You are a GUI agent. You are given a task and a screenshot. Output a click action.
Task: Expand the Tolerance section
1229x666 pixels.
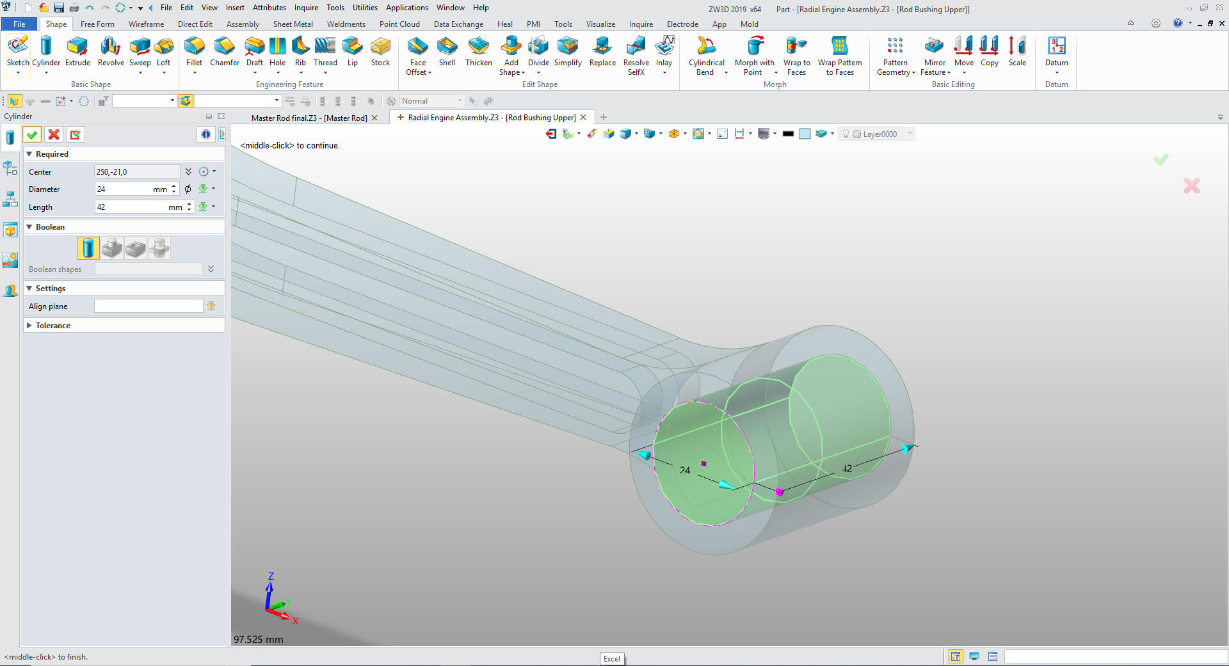pyautogui.click(x=29, y=326)
